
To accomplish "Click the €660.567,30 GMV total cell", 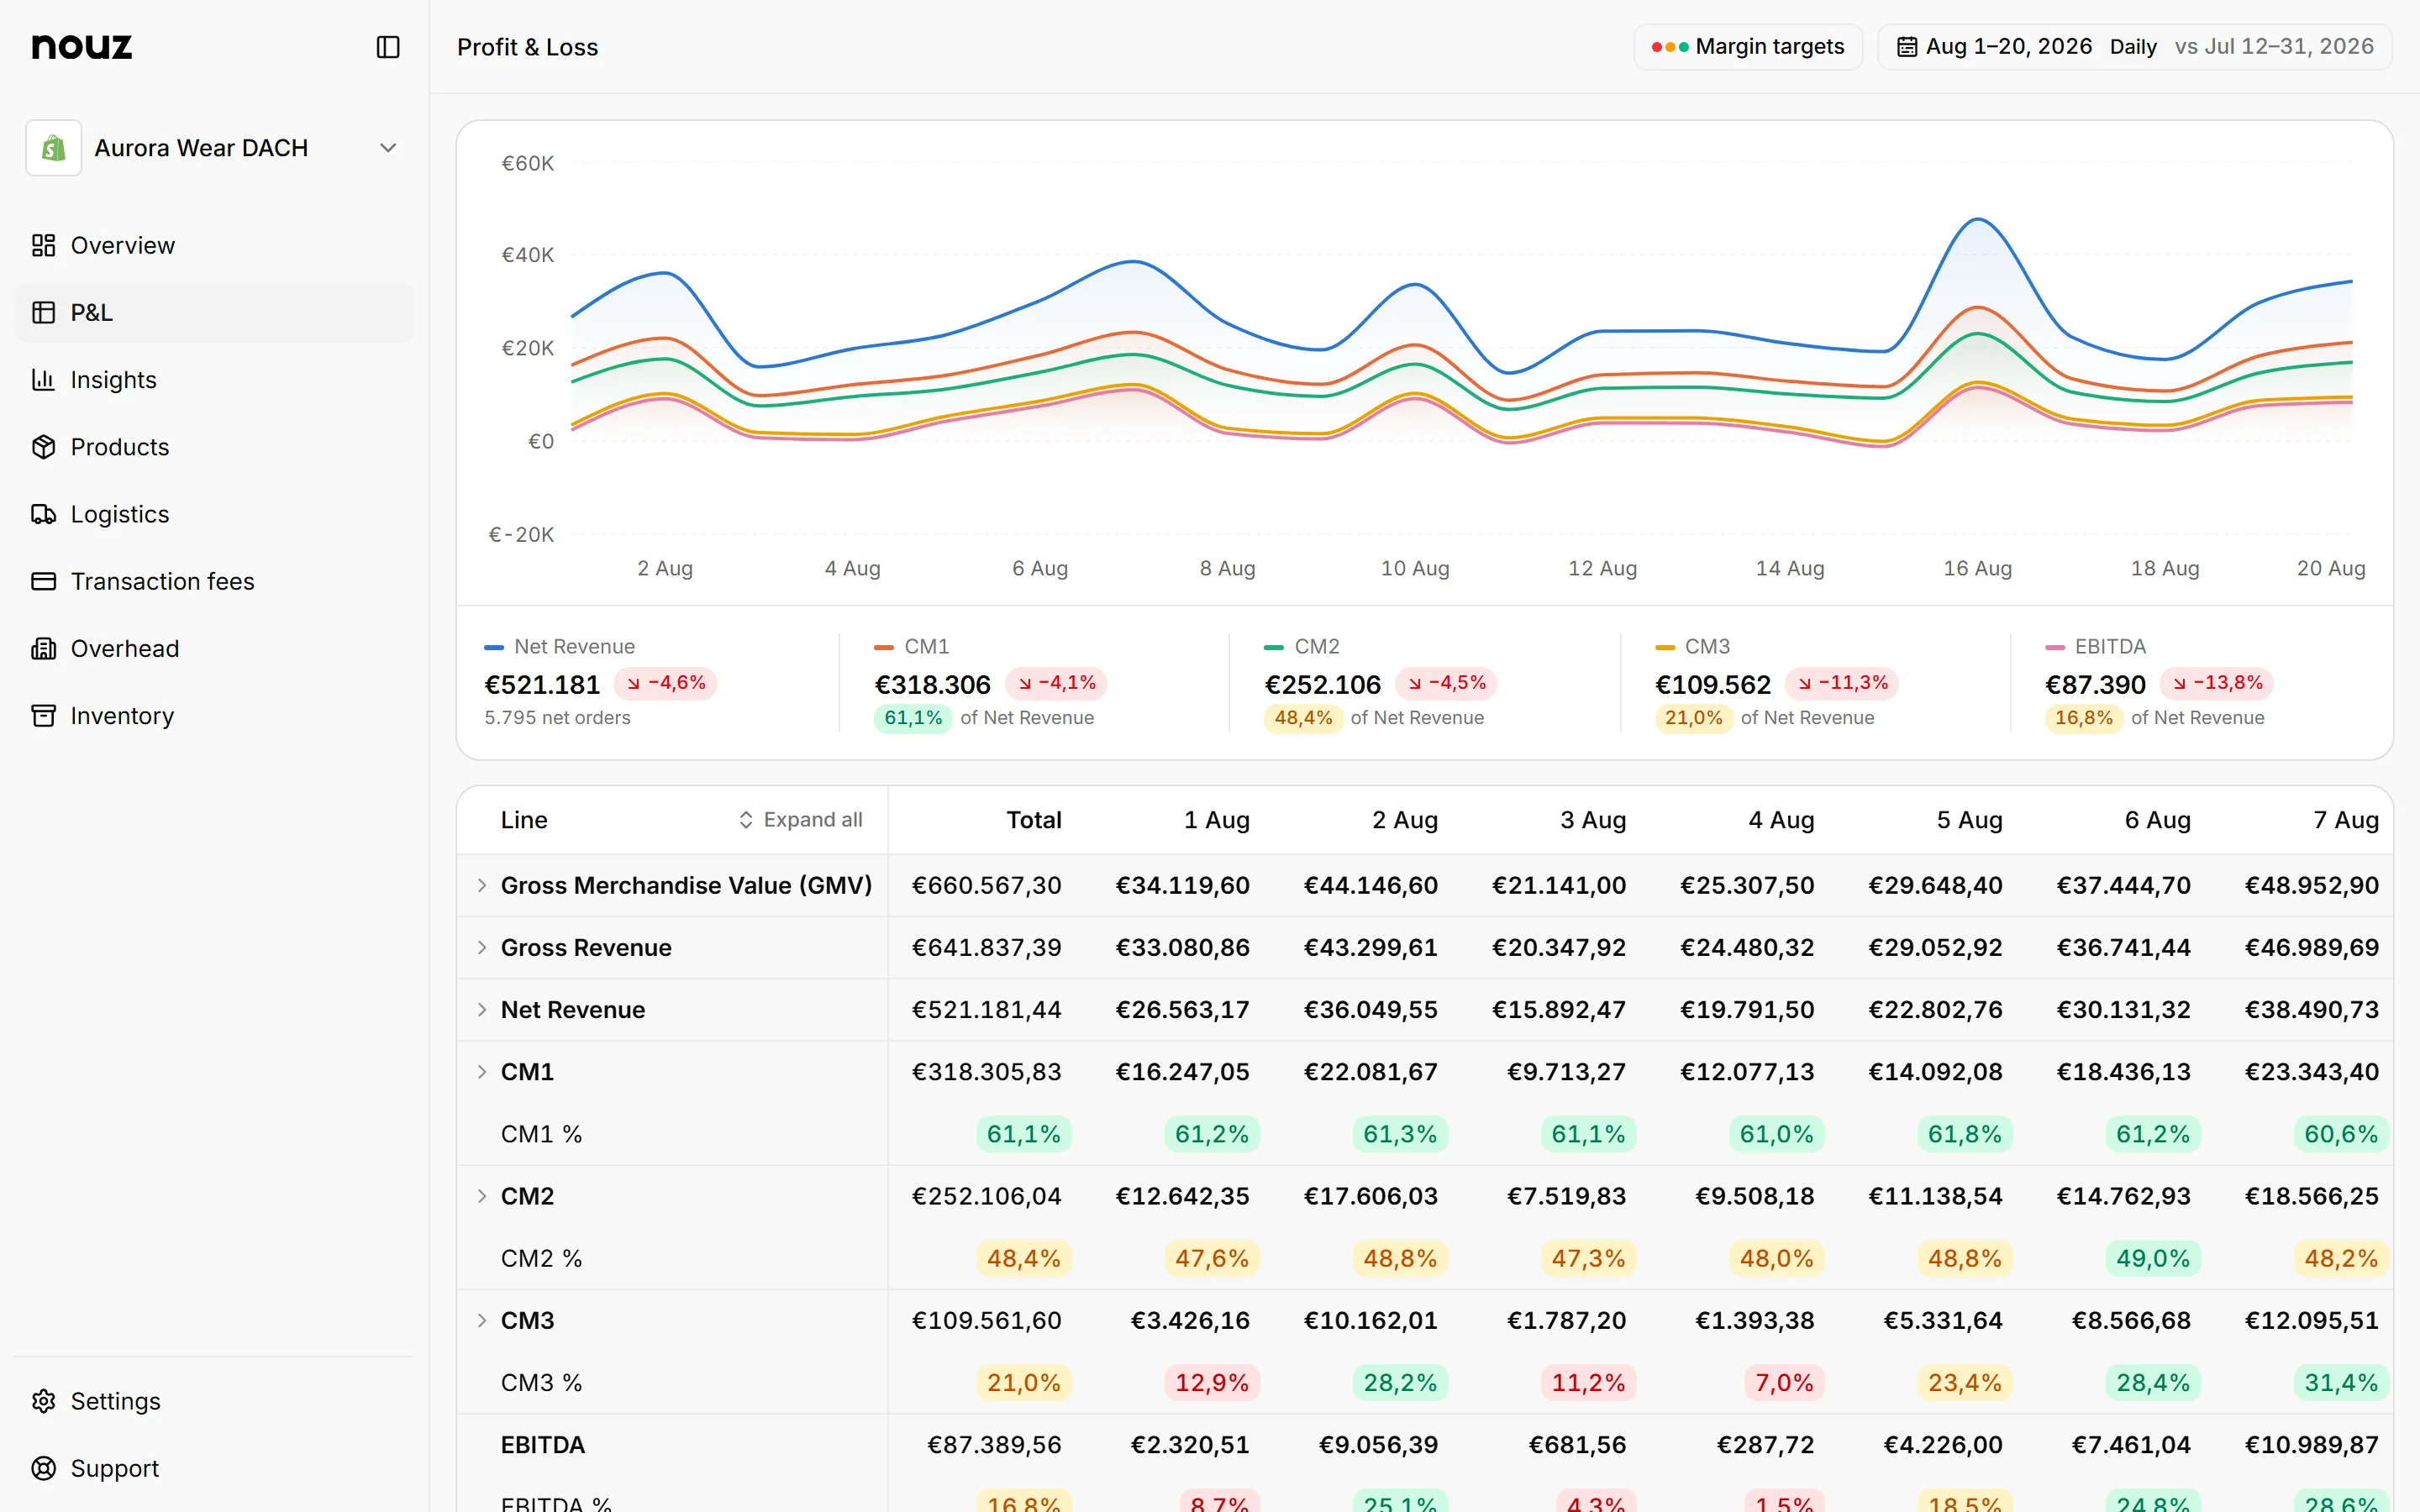I will click(x=986, y=885).
